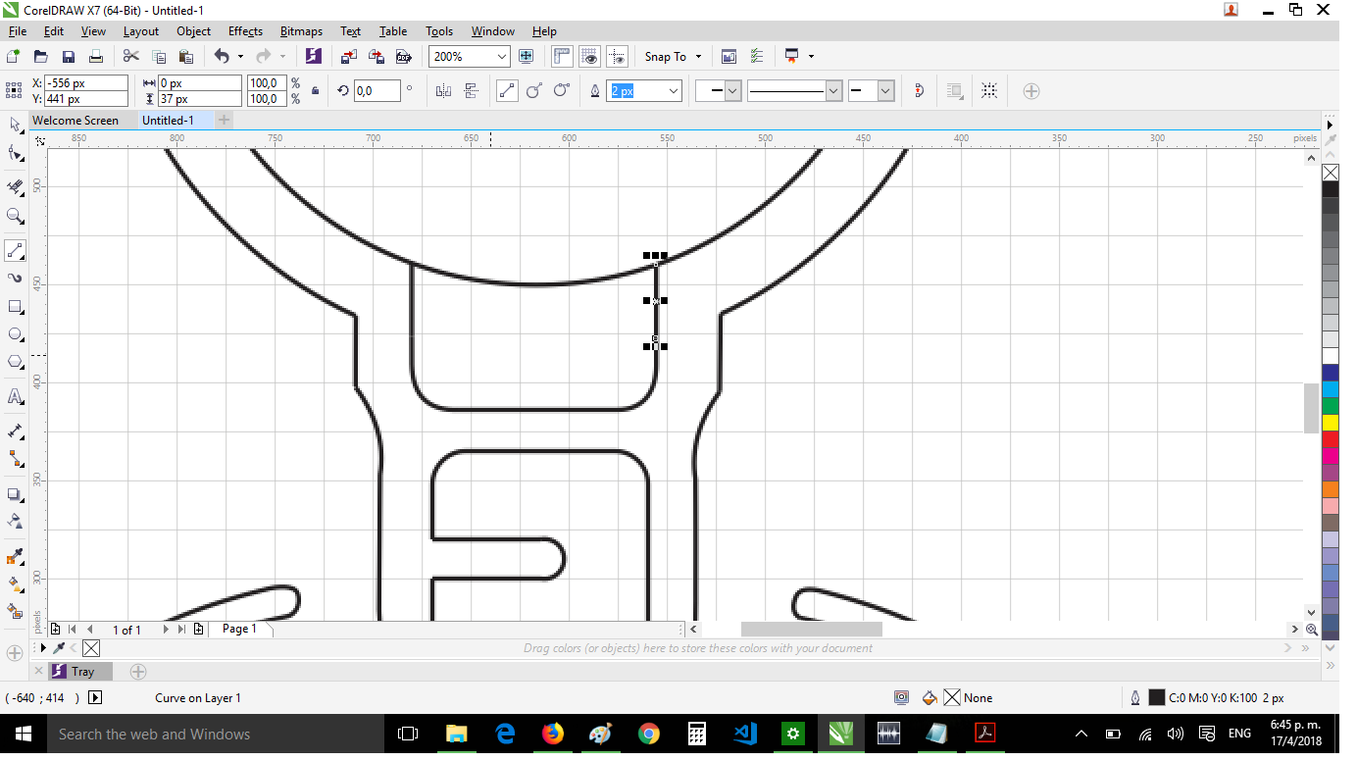Undo the last action

click(222, 57)
